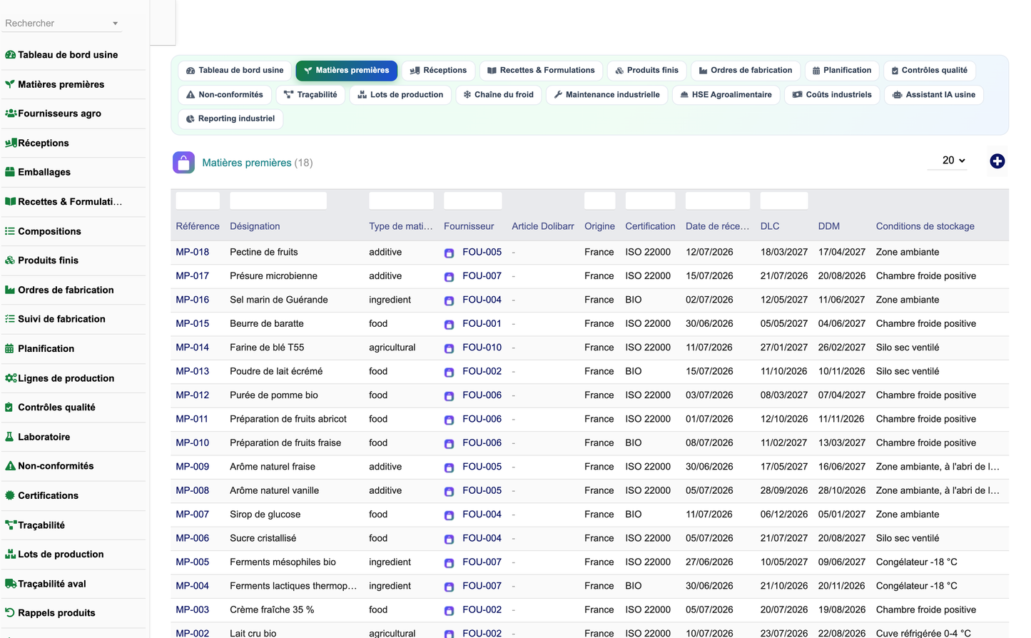Open the Rechercher dropdown arrow
The image size is (1031, 638).
115,24
